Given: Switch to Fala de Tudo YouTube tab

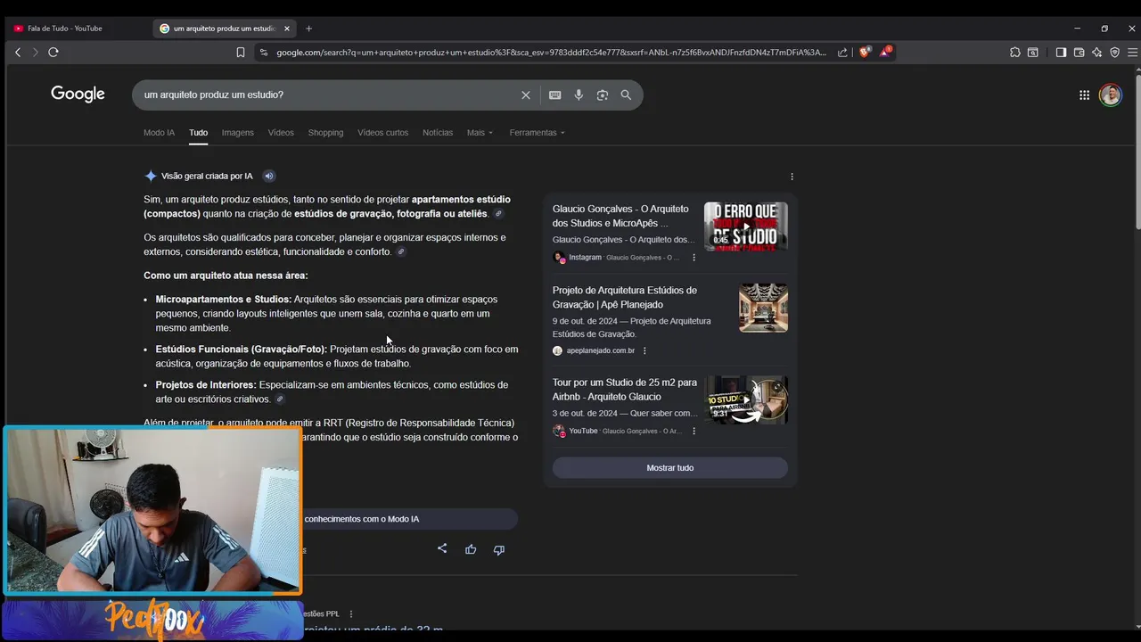Looking at the screenshot, I should [x=77, y=29].
